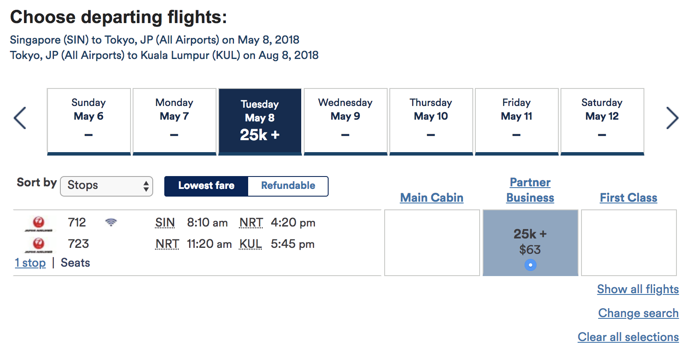
Task: Select the Monday May 7 date tab
Action: tap(174, 122)
